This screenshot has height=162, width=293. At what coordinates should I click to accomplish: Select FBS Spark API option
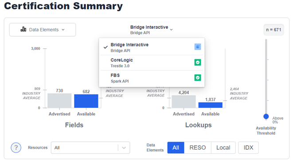click(x=152, y=78)
